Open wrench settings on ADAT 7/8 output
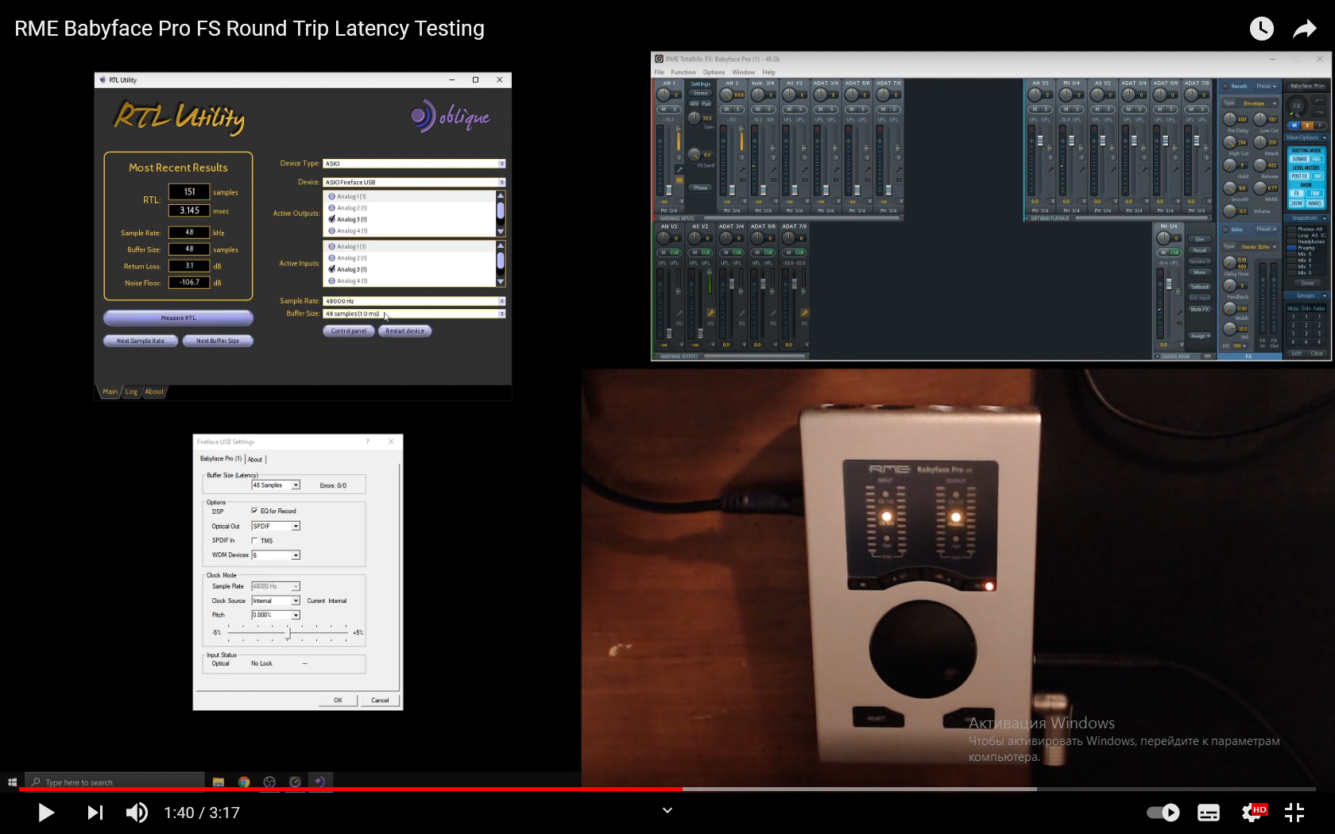Screen dimensions: 1335x834 805,313
